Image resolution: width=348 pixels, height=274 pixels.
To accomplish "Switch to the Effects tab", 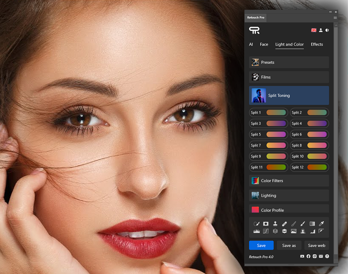I will coord(317,44).
